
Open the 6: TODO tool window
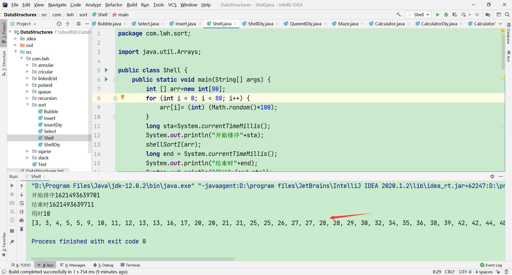click(x=21, y=265)
